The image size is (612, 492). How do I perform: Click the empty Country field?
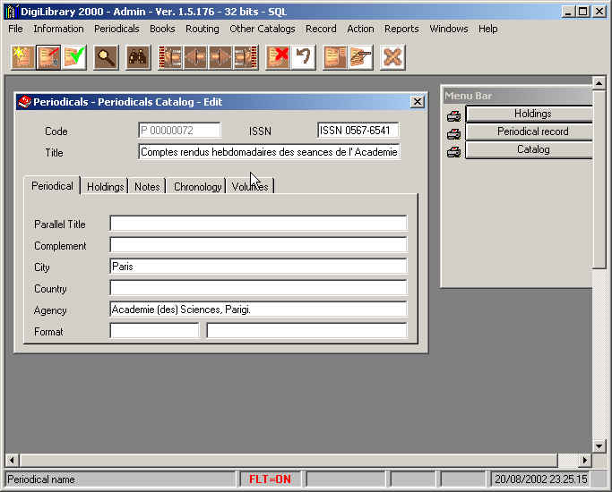click(258, 288)
